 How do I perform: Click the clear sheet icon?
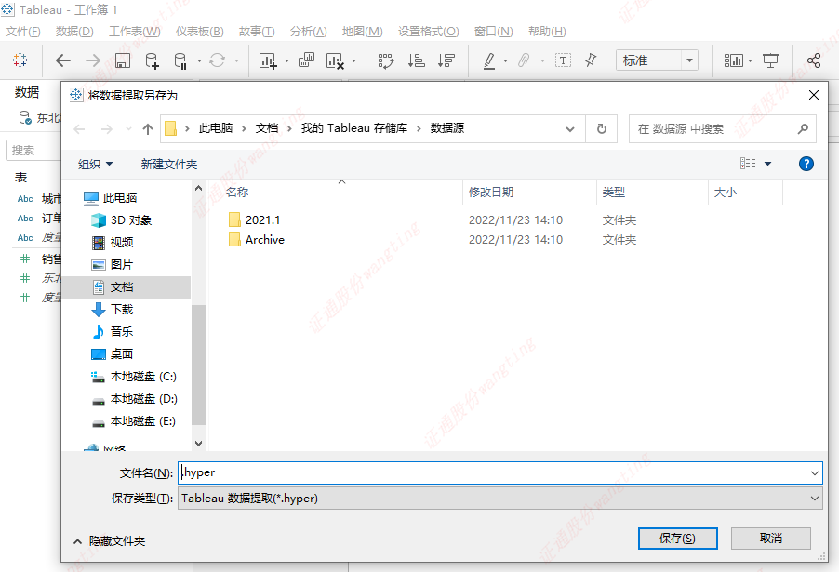(x=335, y=60)
